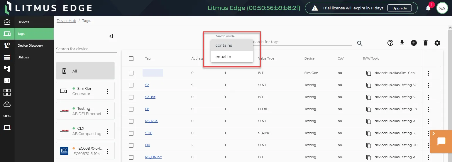Click the Search for tags field

tap(302, 42)
